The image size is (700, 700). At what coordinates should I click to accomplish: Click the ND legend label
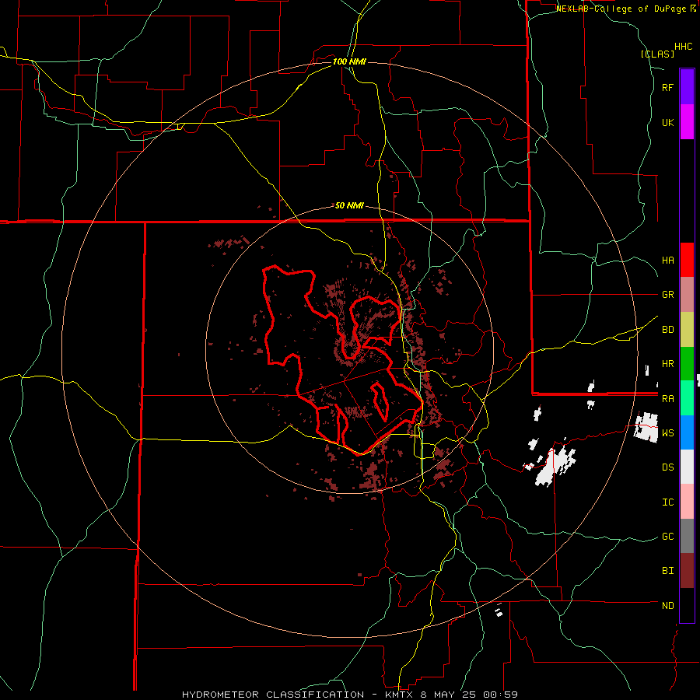667,606
